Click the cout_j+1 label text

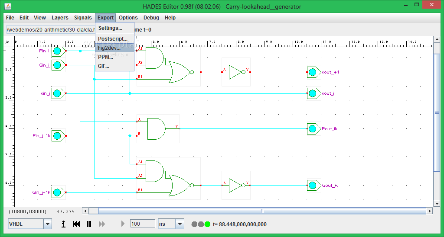coord(330,72)
